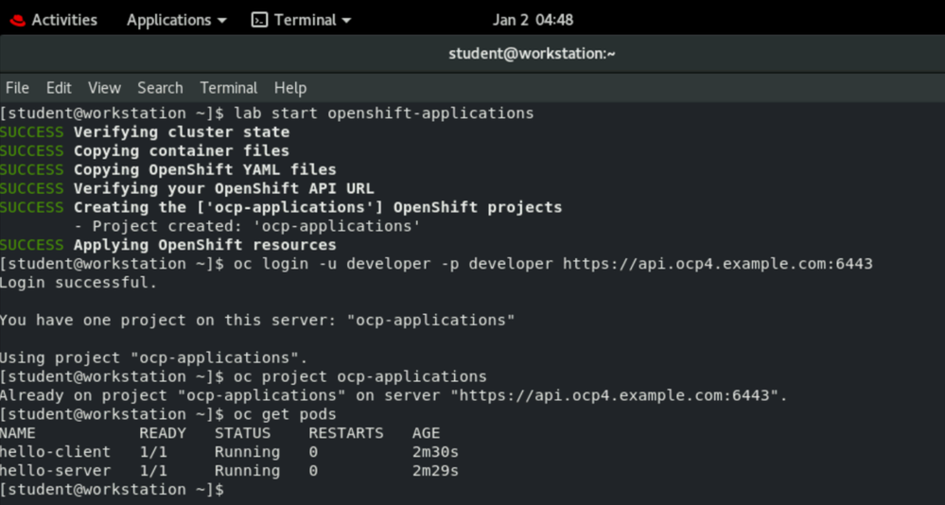Open the clock showing Jan 2 04:48
The width and height of the screenshot is (945, 505).
click(x=533, y=20)
